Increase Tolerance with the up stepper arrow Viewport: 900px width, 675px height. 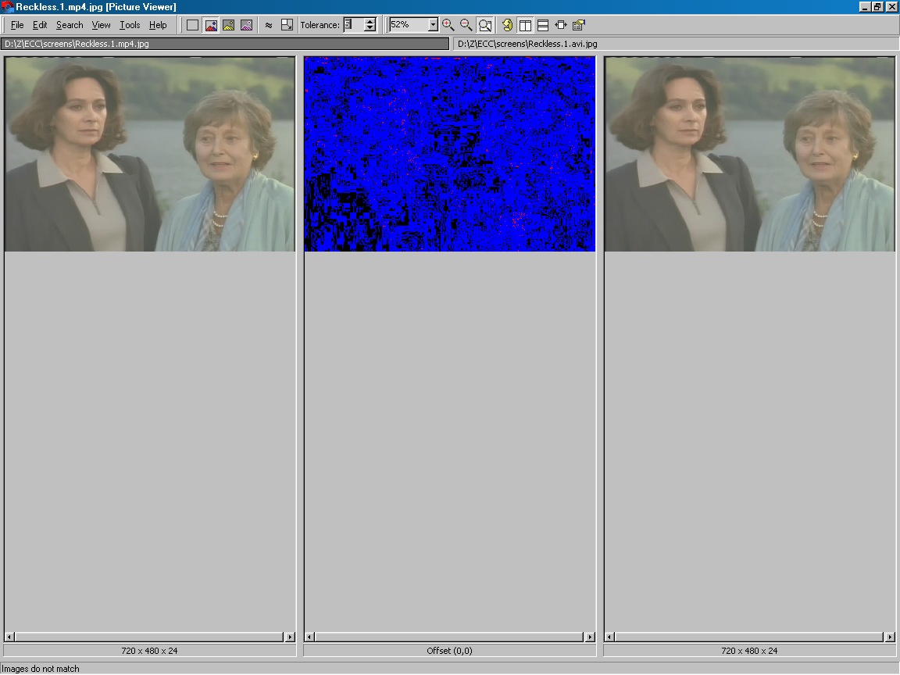click(370, 21)
